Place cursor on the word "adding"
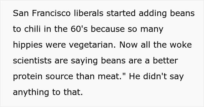The image size is (204, 107). pos(153,14)
